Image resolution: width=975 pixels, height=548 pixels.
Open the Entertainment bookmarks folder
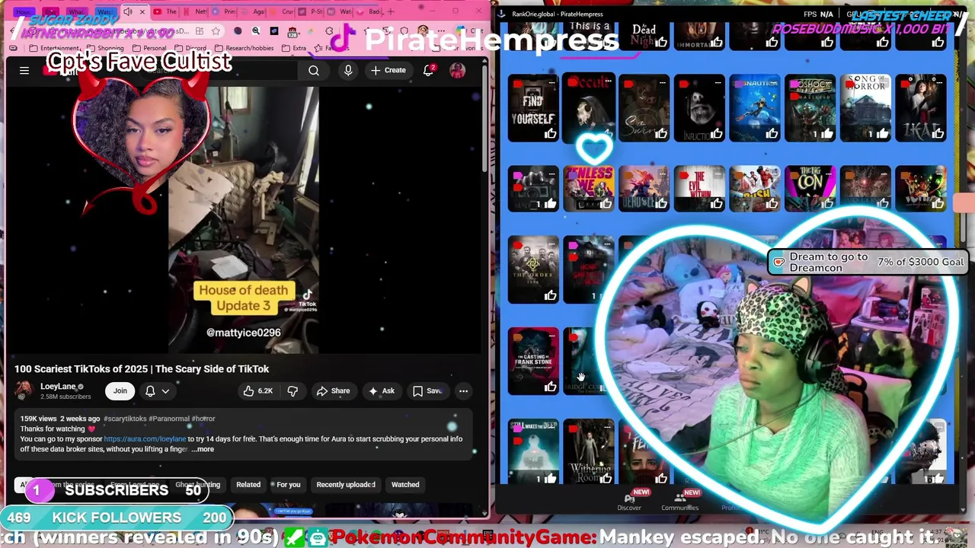(55, 48)
